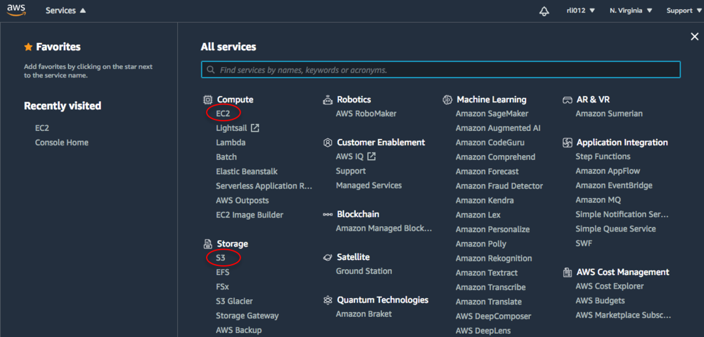Open Step Functions
704x337 pixels.
click(x=603, y=156)
